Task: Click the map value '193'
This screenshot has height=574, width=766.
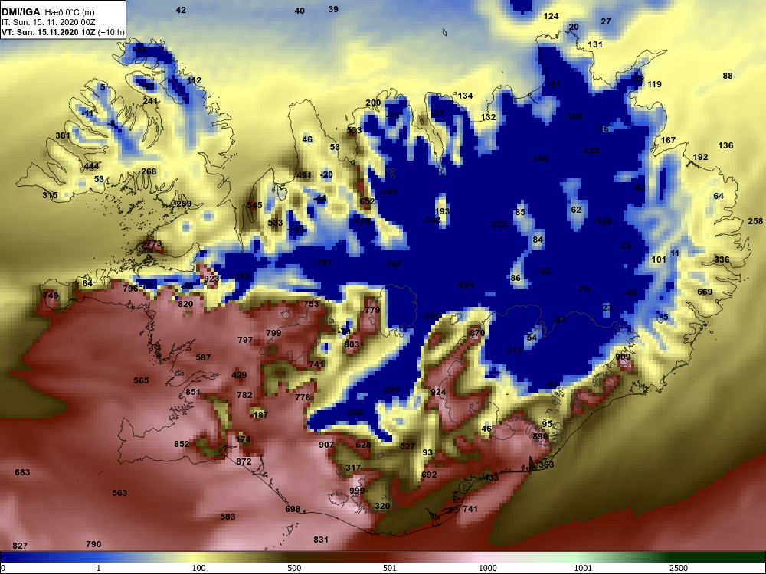Action: 442,212
